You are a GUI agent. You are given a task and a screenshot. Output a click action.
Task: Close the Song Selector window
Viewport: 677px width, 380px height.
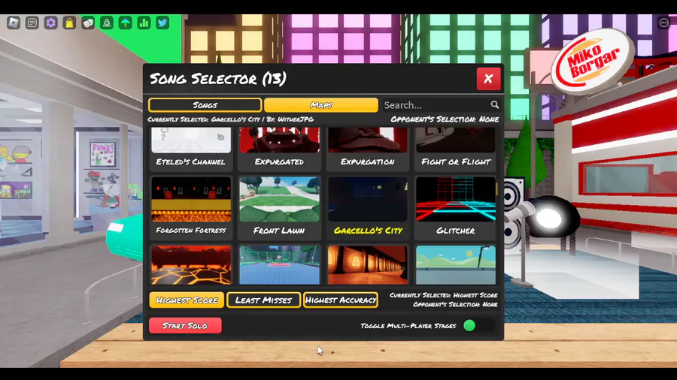[488, 79]
